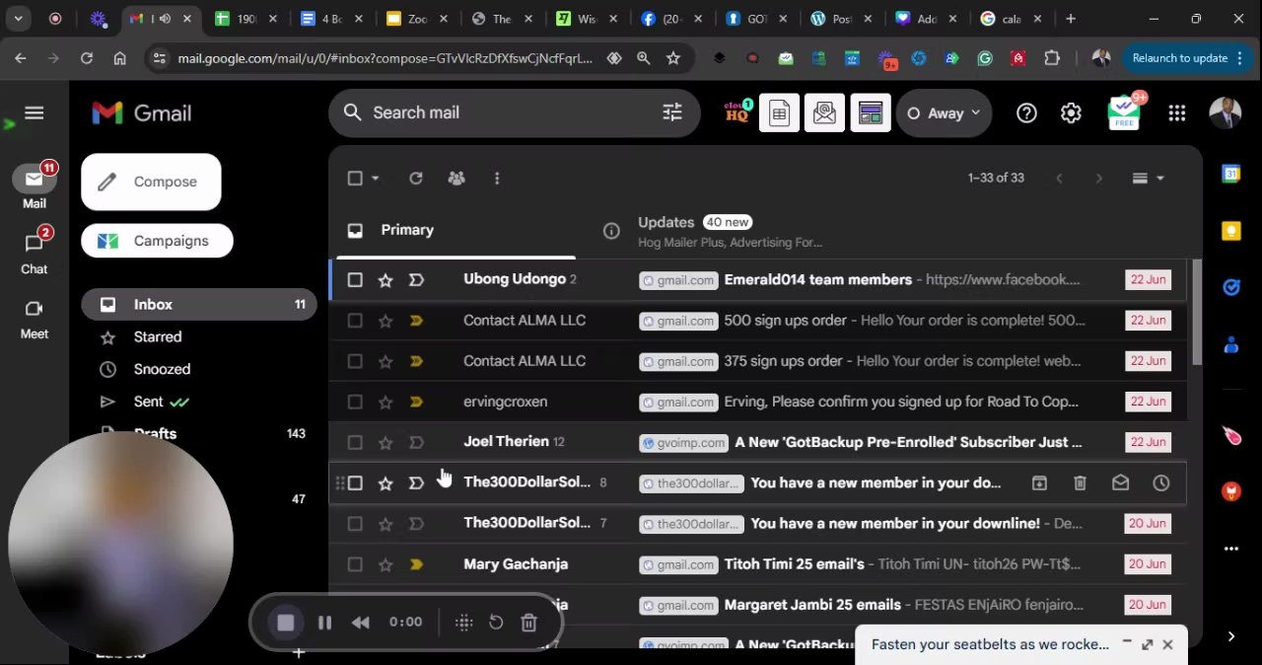Star the ervingcroxen email
This screenshot has height=665, width=1262.
coord(386,402)
